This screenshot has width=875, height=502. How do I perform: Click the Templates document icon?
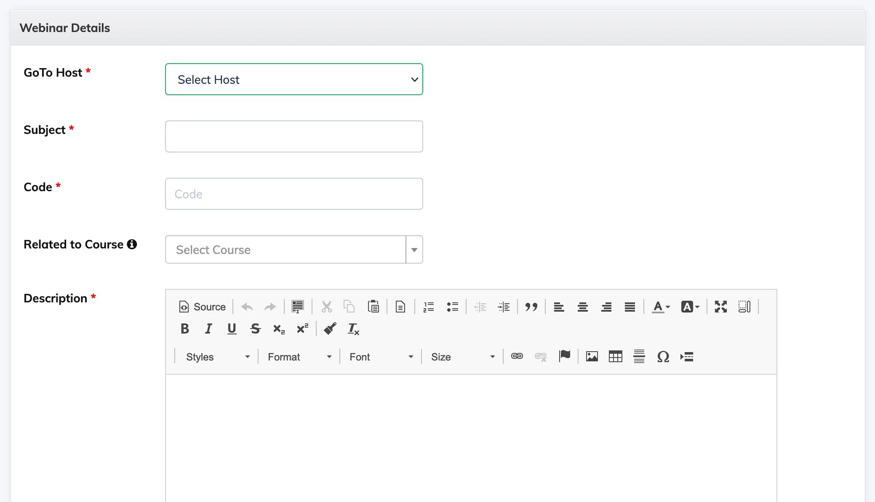400,307
